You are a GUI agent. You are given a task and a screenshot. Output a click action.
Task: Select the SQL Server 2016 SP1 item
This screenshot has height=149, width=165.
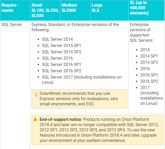61,65
